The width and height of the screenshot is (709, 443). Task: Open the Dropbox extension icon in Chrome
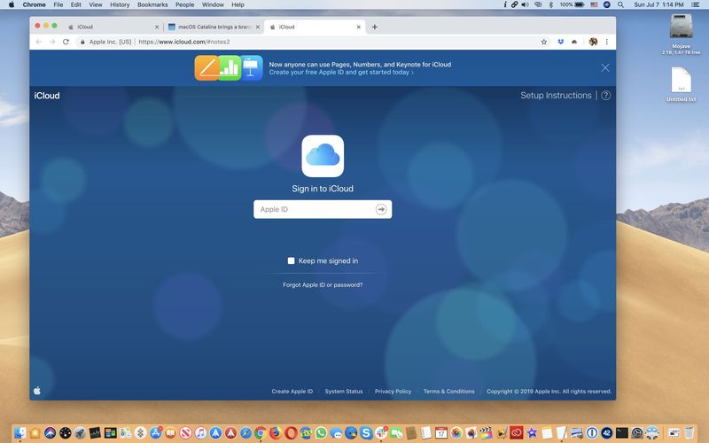pyautogui.click(x=561, y=42)
